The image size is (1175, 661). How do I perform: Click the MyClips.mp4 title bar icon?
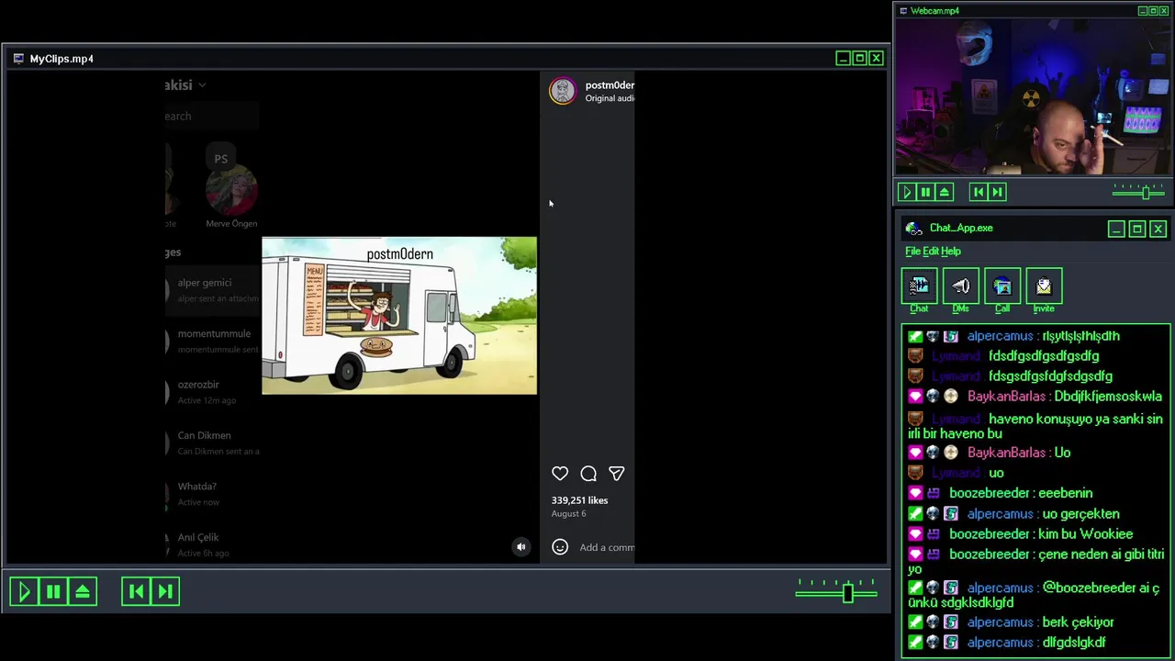click(18, 59)
